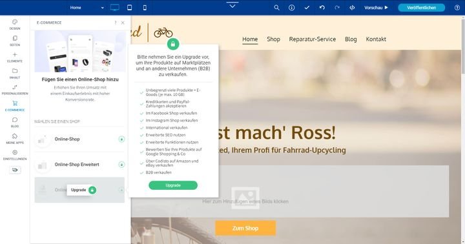This screenshot has width=465, height=244.
Task: Click lock icon on Online-Shop Erweitert row
Action: click(x=121, y=165)
